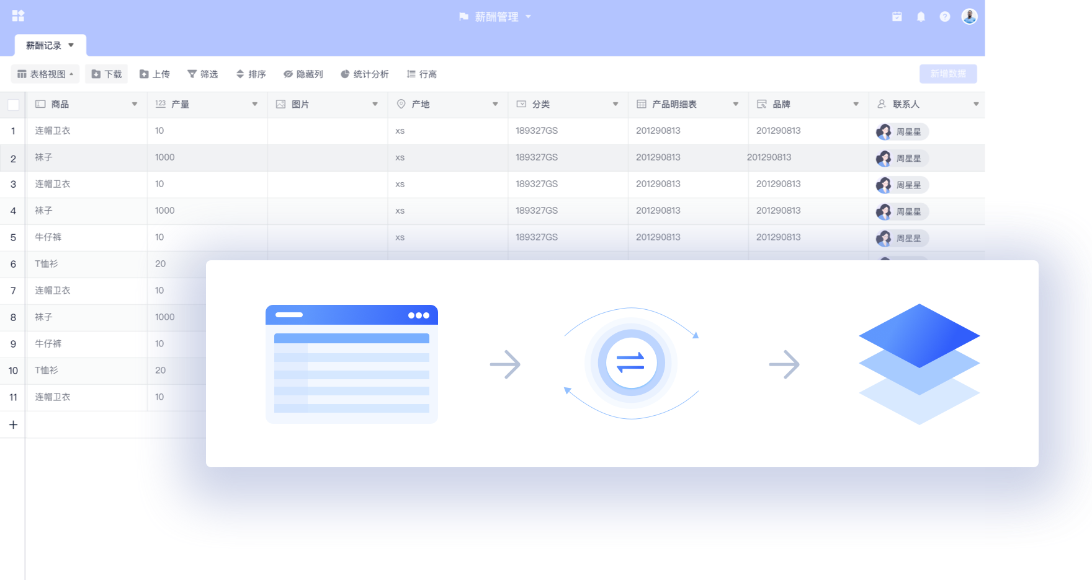
Task: Select the 薪酬记录 tab
Action: 50,45
